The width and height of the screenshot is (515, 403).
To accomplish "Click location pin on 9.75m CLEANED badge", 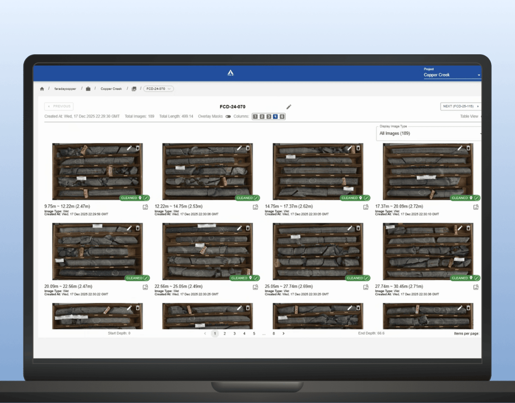I will (140, 198).
